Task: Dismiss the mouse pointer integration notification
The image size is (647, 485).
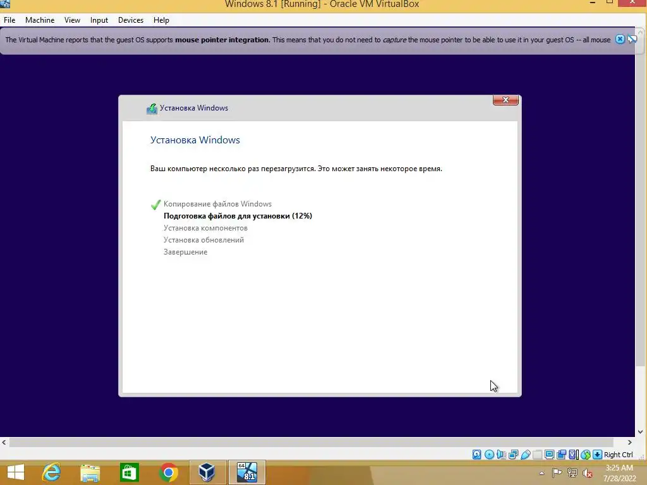Action: tap(620, 39)
